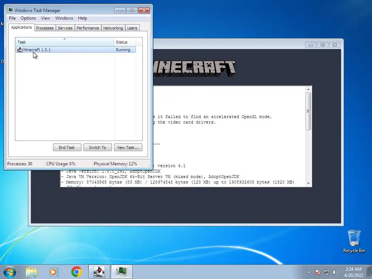Open the View menu in Task Manager

45,18
